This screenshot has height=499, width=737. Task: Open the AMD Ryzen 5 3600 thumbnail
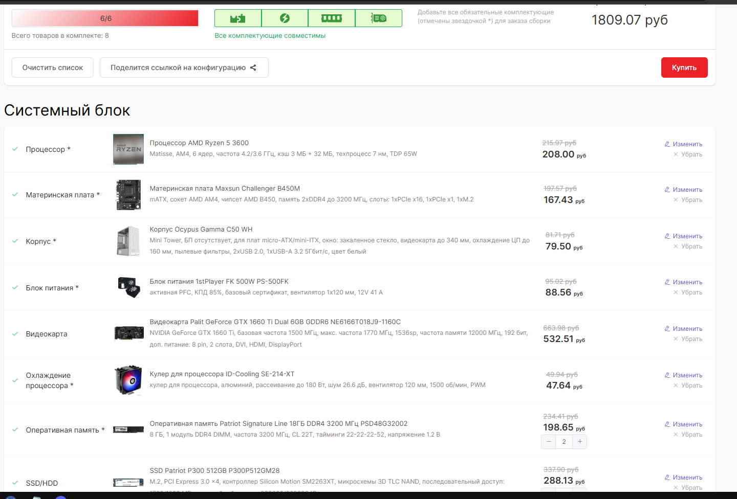(128, 149)
